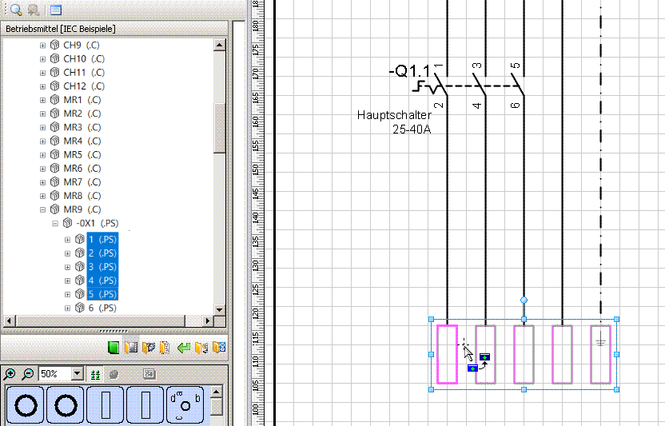Image resolution: width=665 pixels, height=426 pixels.
Task: Select tree item 6 (.PS)
Action: click(x=102, y=308)
